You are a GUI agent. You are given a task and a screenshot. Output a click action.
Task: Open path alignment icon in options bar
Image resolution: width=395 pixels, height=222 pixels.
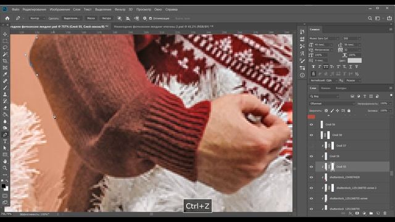pyautogui.click(x=128, y=18)
